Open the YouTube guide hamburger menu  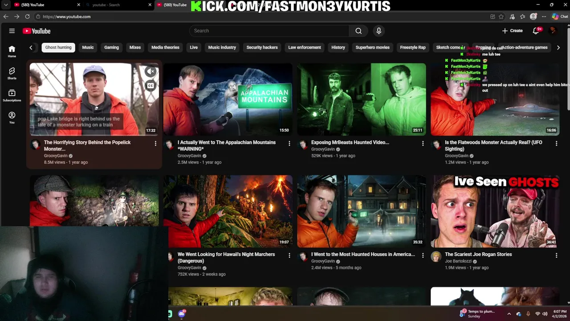(x=12, y=31)
